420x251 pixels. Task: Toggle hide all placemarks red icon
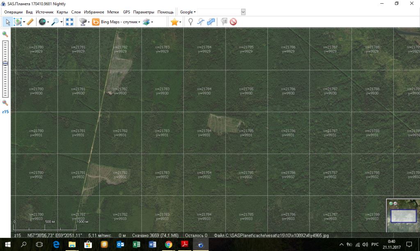(x=233, y=22)
